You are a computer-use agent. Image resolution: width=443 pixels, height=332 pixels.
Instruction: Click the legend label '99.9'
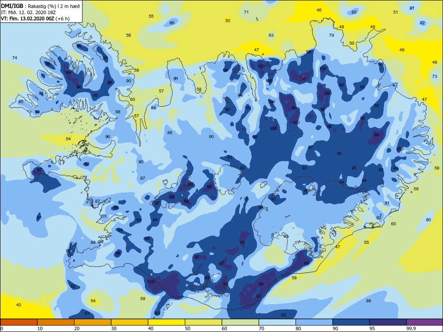point(411,328)
